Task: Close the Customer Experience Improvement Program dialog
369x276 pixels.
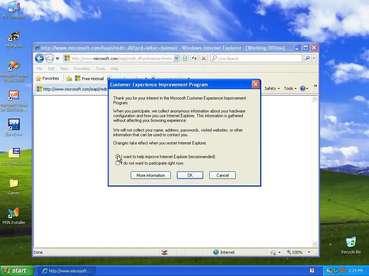Action: 255,84
